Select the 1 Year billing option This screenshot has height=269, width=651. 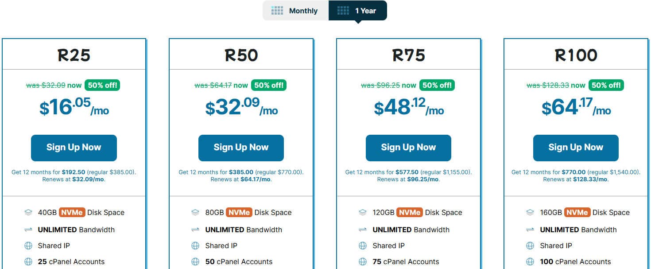click(358, 11)
